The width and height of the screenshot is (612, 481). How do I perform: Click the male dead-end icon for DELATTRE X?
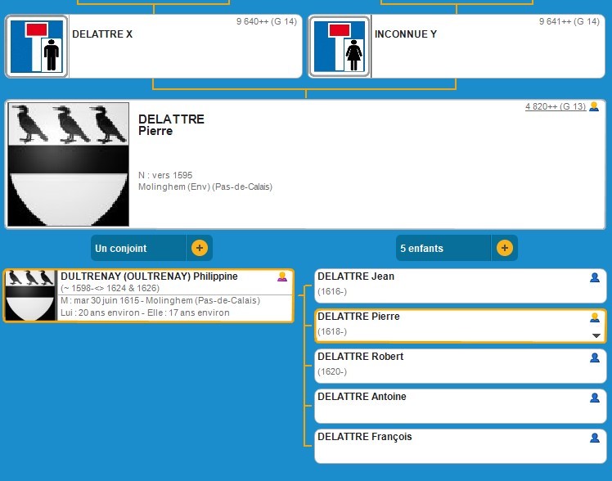(37, 47)
